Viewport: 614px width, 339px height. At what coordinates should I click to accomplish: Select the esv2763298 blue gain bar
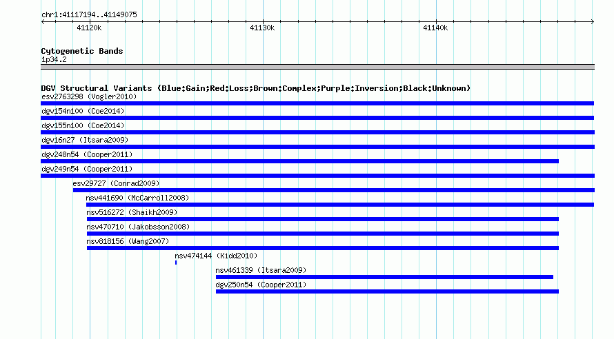(317, 103)
